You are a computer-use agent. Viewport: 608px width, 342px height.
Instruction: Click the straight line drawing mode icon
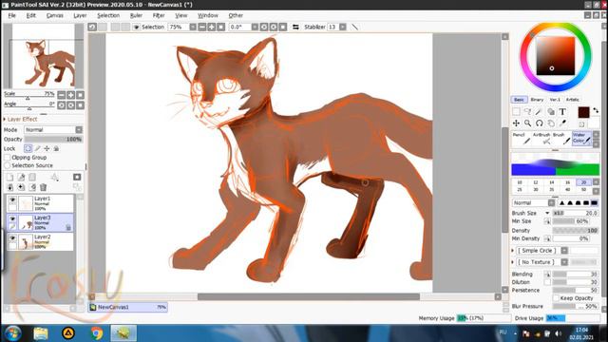354,28
